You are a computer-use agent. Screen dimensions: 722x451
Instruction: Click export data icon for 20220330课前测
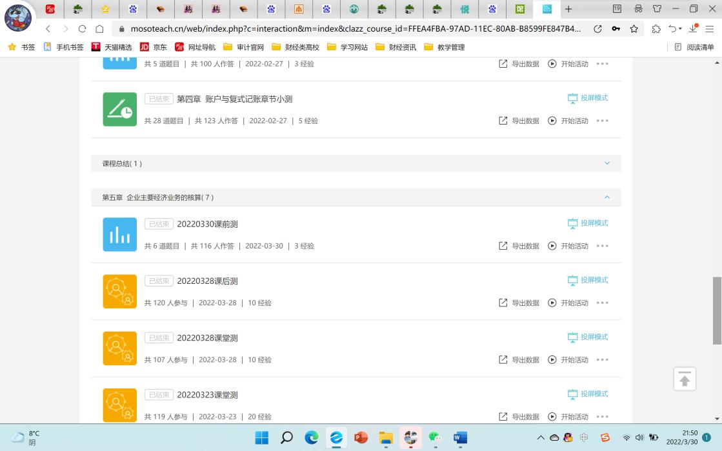tap(503, 246)
